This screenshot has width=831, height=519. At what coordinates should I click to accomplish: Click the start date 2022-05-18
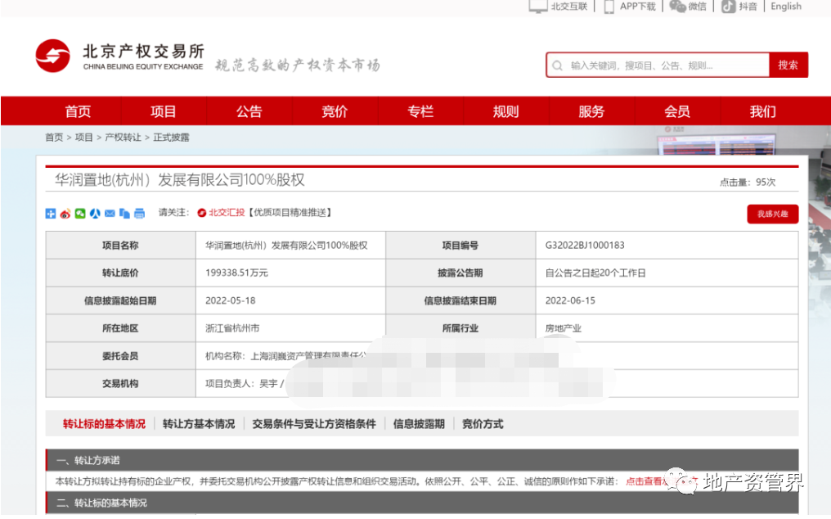click(x=231, y=300)
